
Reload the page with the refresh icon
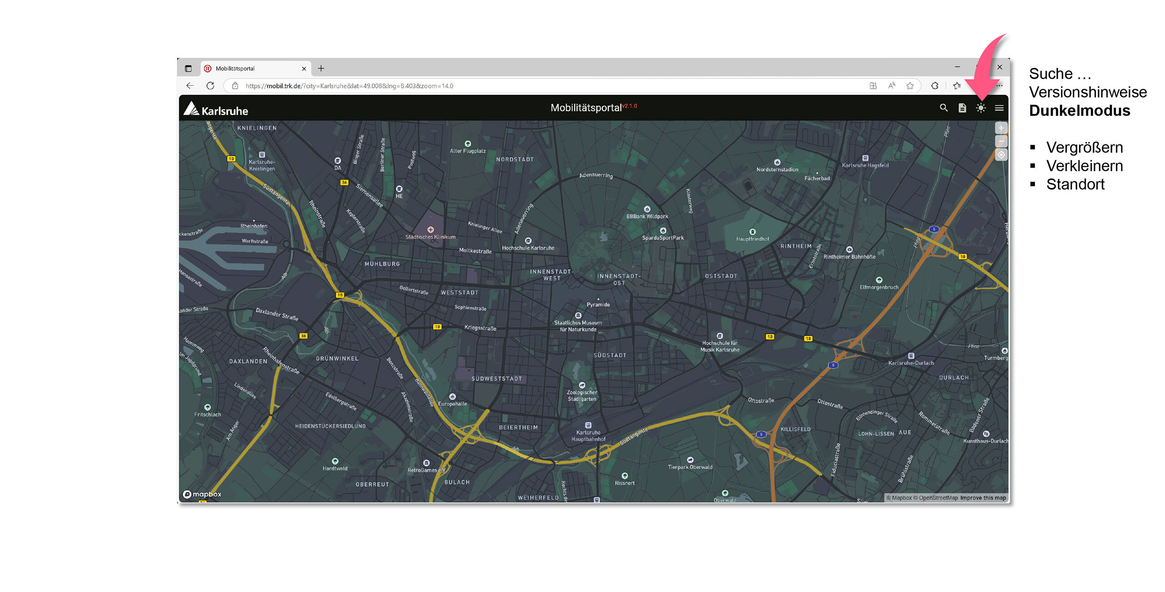pyautogui.click(x=210, y=86)
